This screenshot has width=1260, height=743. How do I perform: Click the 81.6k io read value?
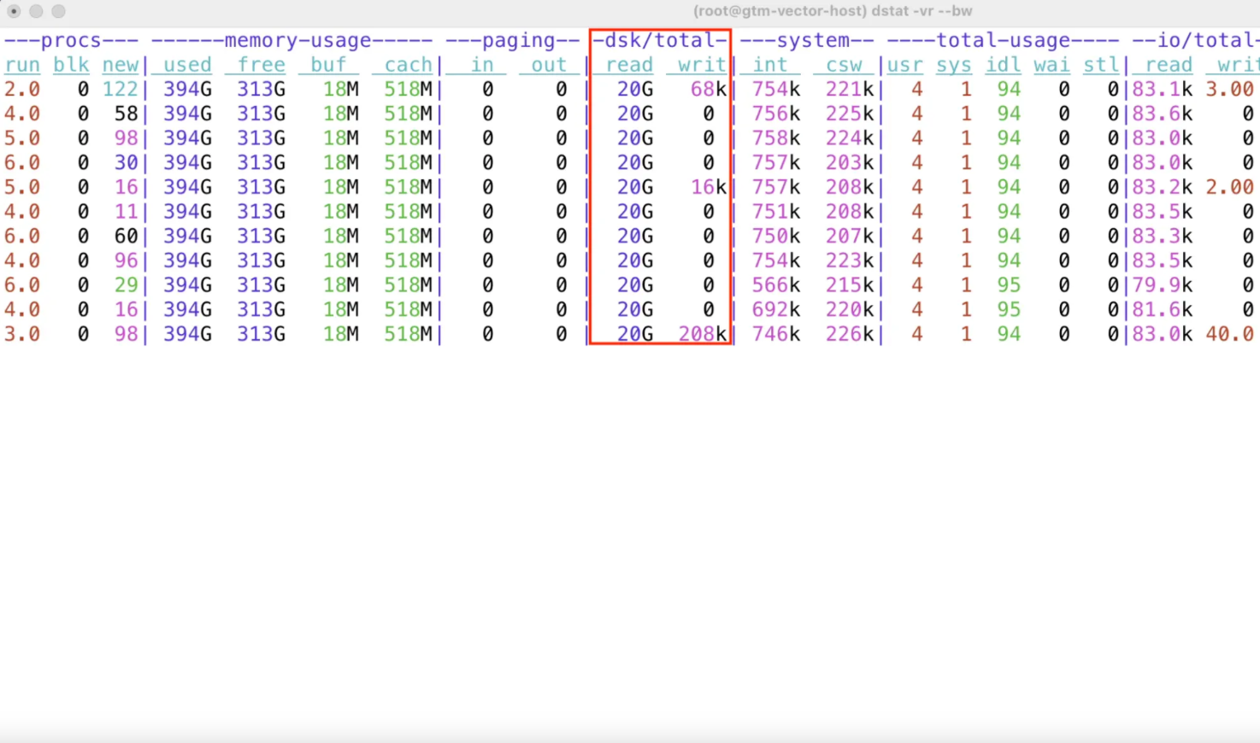click(x=1163, y=309)
